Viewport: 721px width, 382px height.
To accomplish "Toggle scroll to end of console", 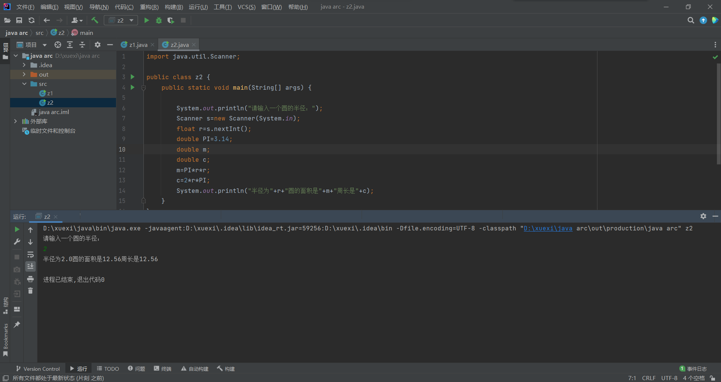I will coord(30,266).
